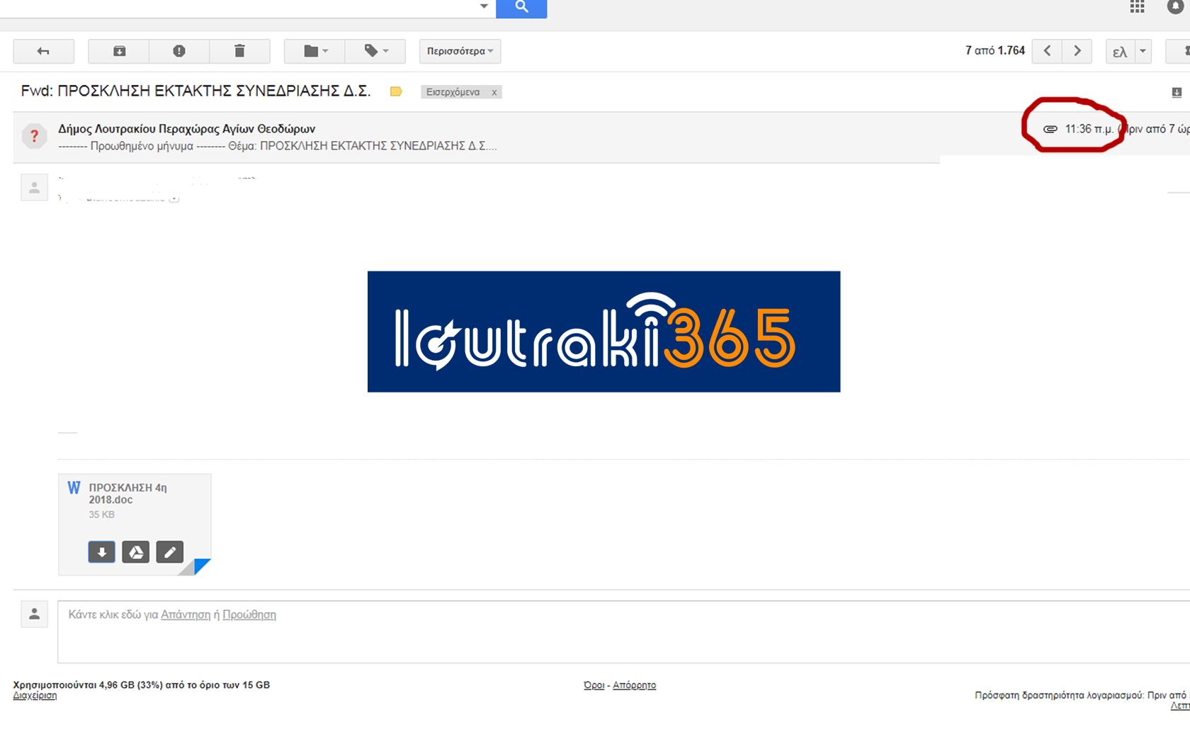Click the loutraki365 banner image
The width and height of the screenshot is (1190, 744).
tap(603, 332)
